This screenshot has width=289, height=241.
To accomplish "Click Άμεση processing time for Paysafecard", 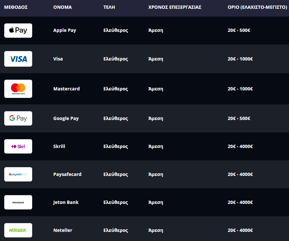I will point(156,174).
